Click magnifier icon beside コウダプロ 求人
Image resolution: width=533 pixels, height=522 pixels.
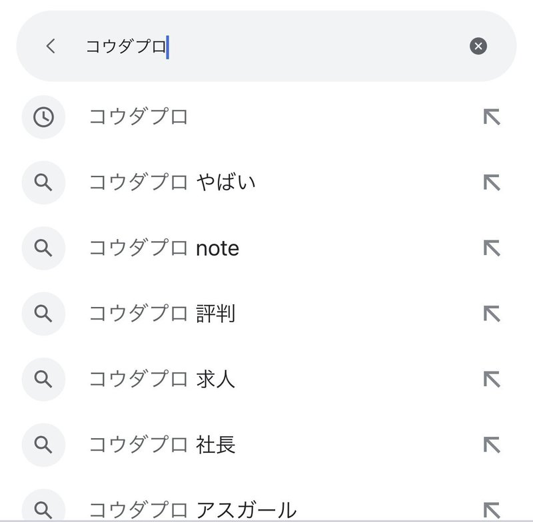pos(43,379)
